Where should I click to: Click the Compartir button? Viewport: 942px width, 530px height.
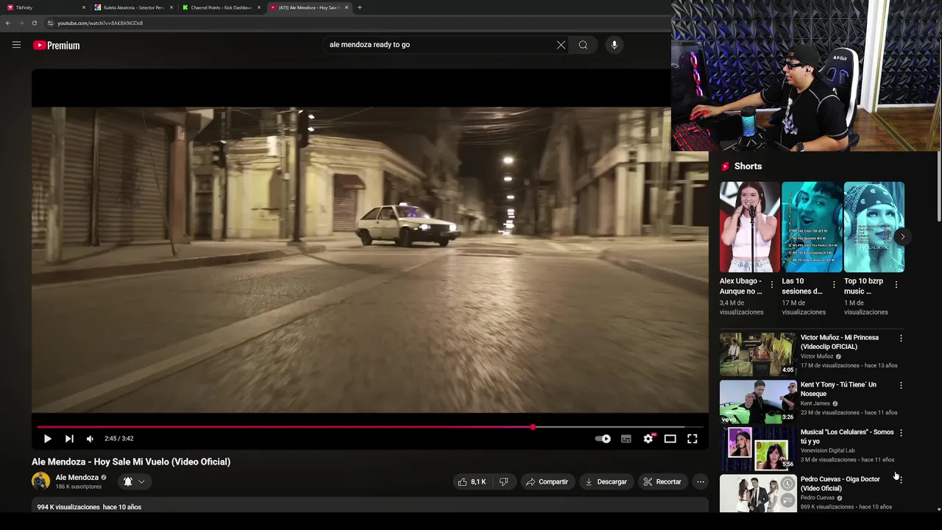pyautogui.click(x=547, y=481)
